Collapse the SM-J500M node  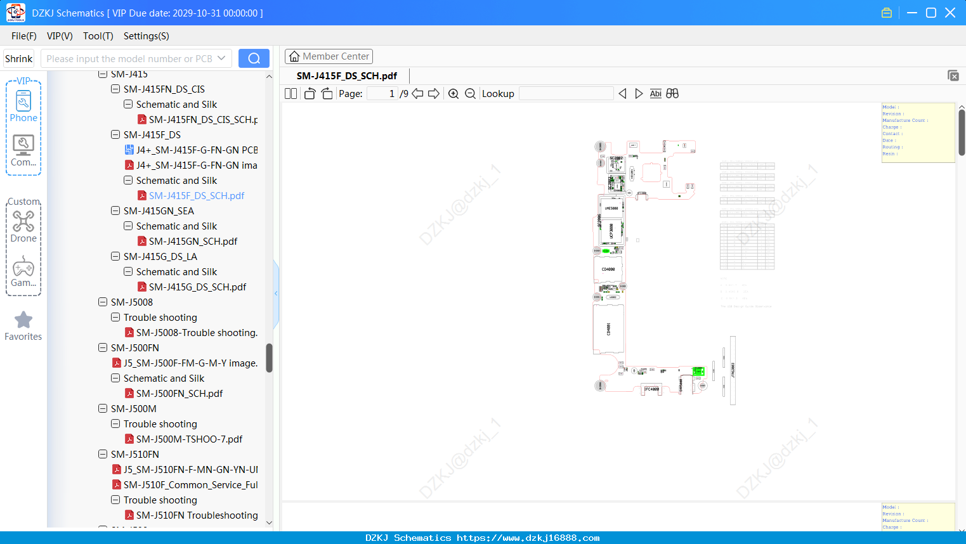click(103, 409)
